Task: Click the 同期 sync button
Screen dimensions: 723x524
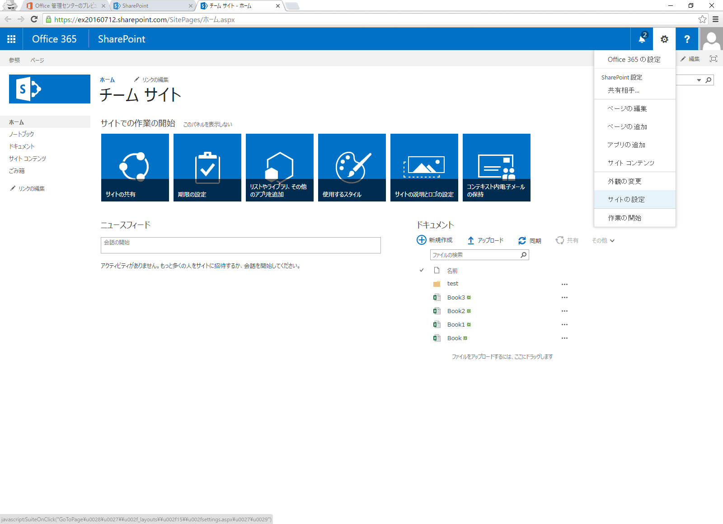Action: tap(530, 241)
